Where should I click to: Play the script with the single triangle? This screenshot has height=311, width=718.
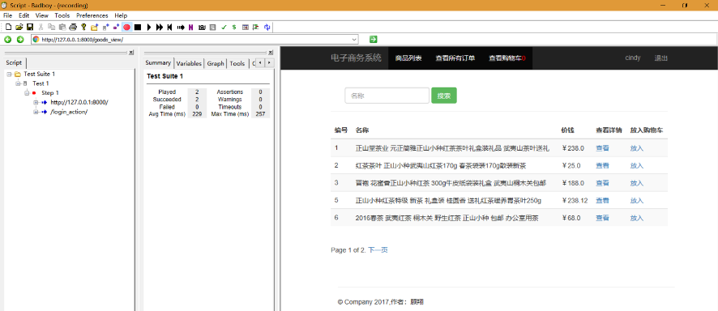[148, 28]
